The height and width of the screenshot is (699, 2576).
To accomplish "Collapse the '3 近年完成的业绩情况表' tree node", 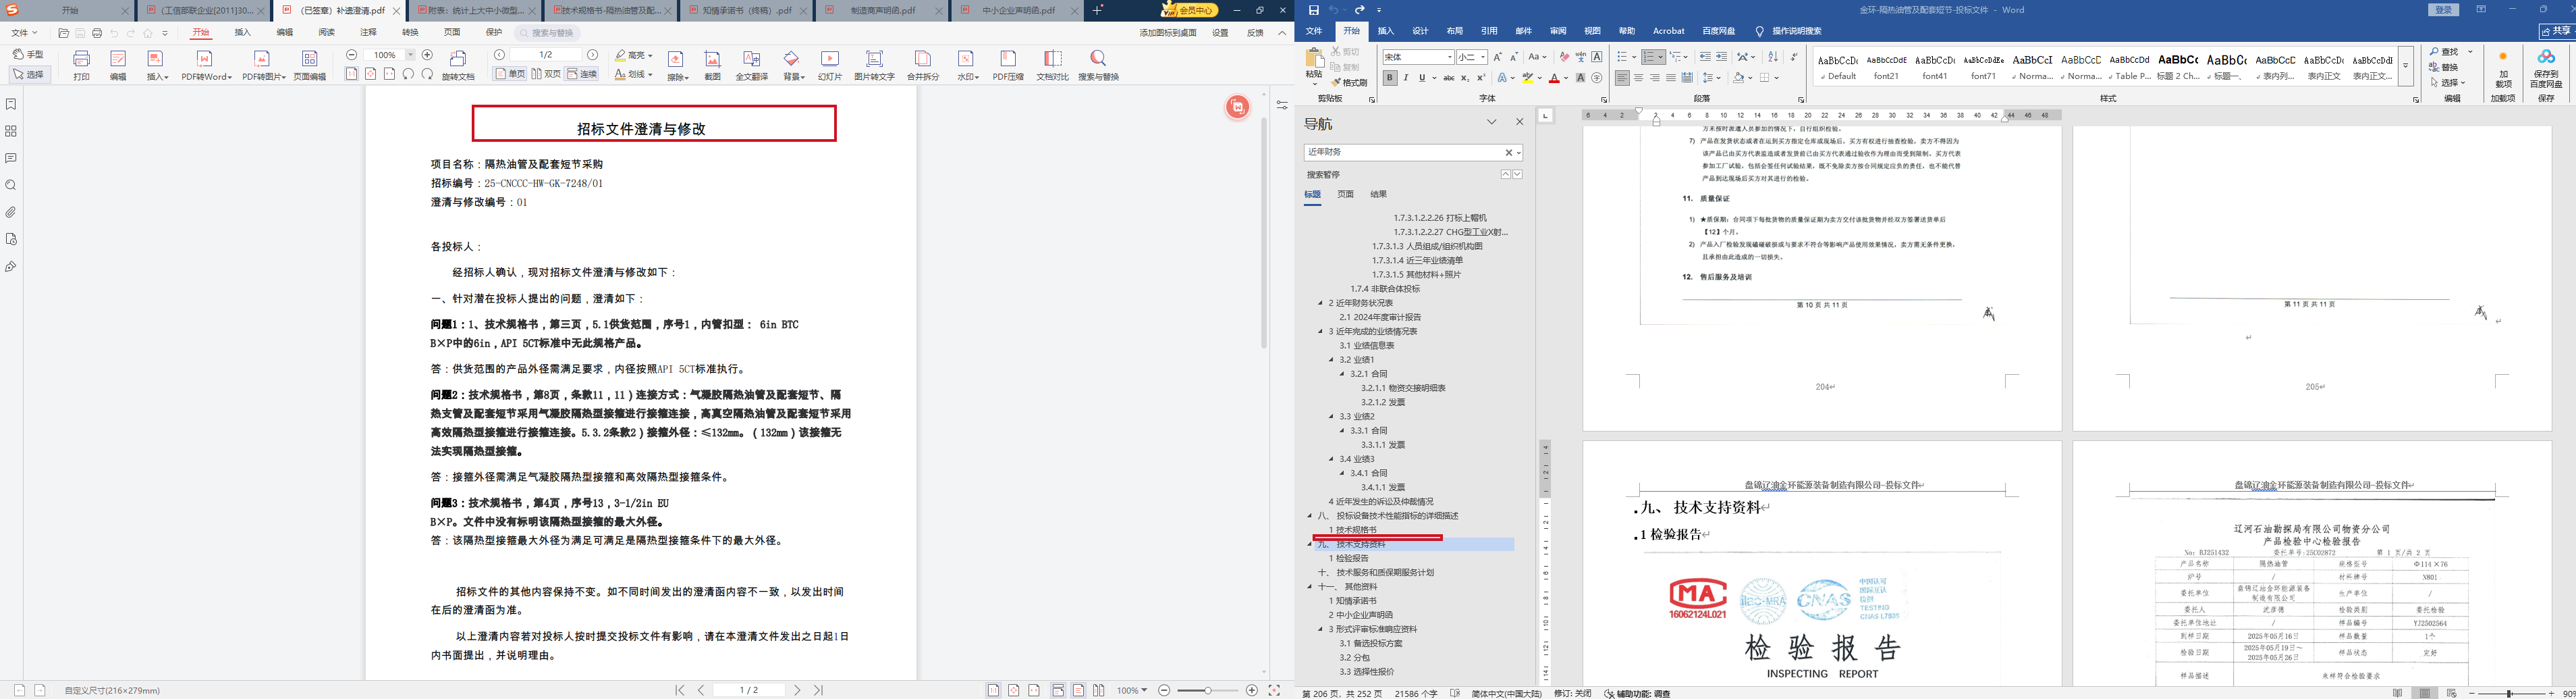I will [x=1320, y=332].
